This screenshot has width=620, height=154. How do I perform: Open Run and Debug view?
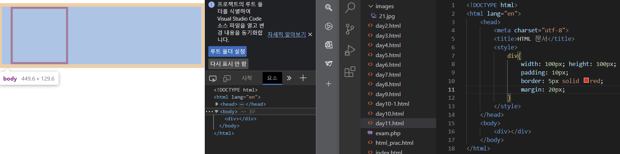pos(350,50)
